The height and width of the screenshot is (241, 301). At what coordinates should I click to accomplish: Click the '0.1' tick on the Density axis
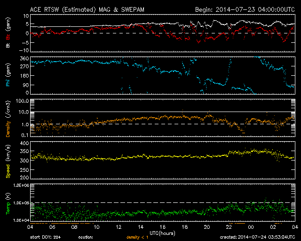(25, 135)
